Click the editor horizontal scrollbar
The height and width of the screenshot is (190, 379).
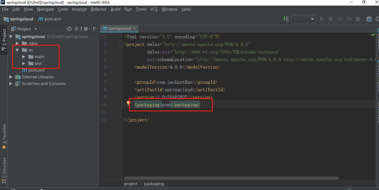click(232, 178)
